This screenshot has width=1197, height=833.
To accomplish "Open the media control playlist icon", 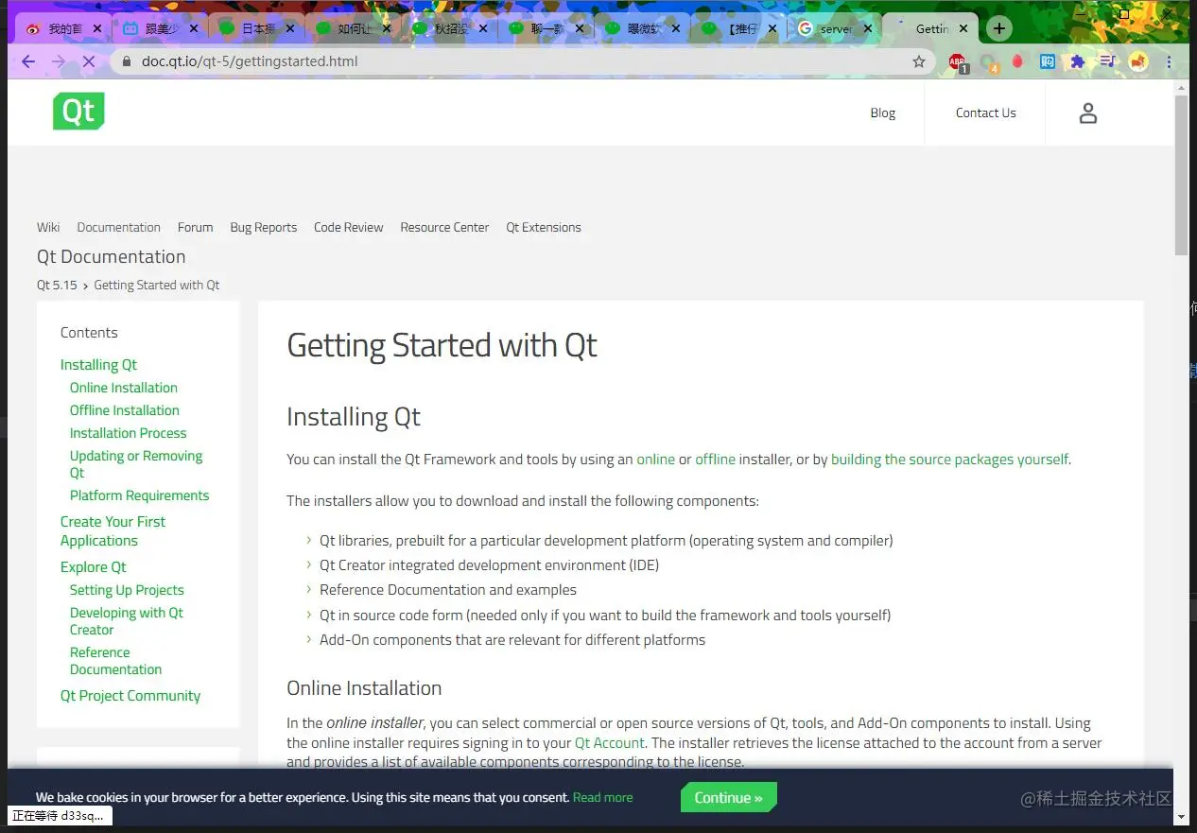I will [1107, 61].
